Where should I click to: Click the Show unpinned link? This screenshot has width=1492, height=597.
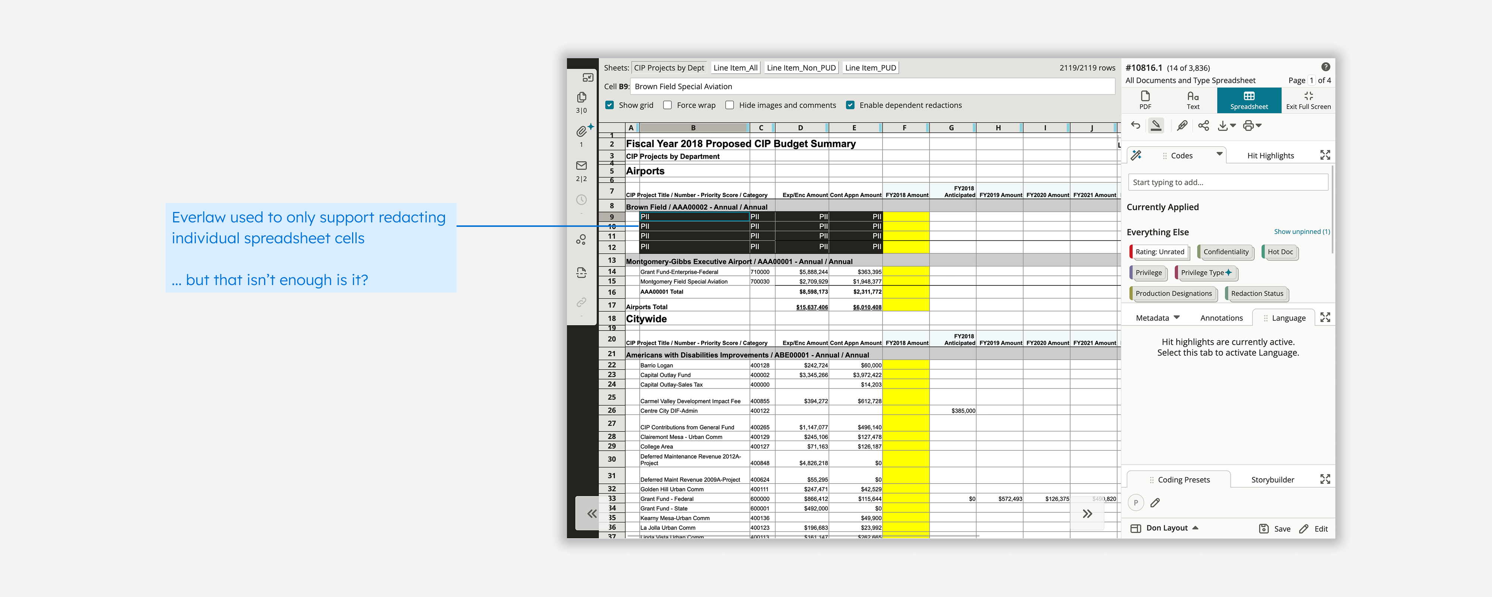[x=1301, y=232]
